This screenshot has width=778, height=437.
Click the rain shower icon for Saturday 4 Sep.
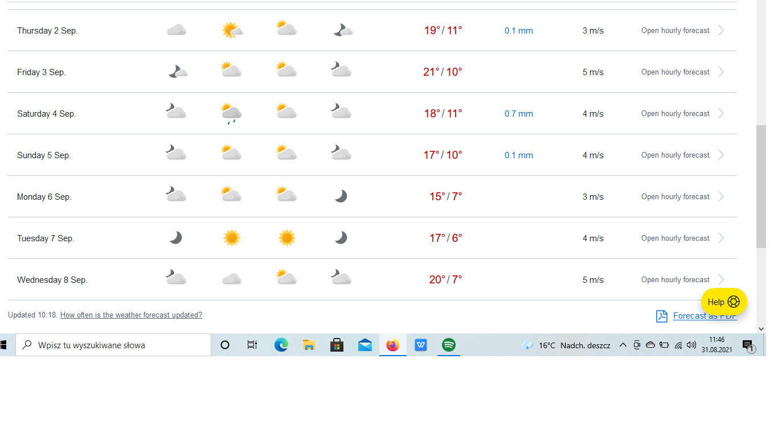pyautogui.click(x=231, y=113)
